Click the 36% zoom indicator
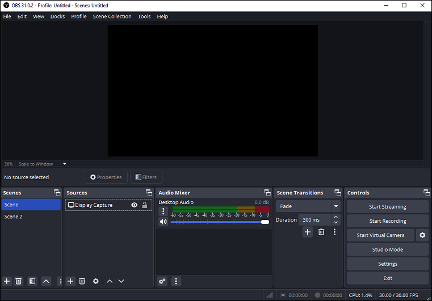The image size is (432, 301). tap(9, 164)
